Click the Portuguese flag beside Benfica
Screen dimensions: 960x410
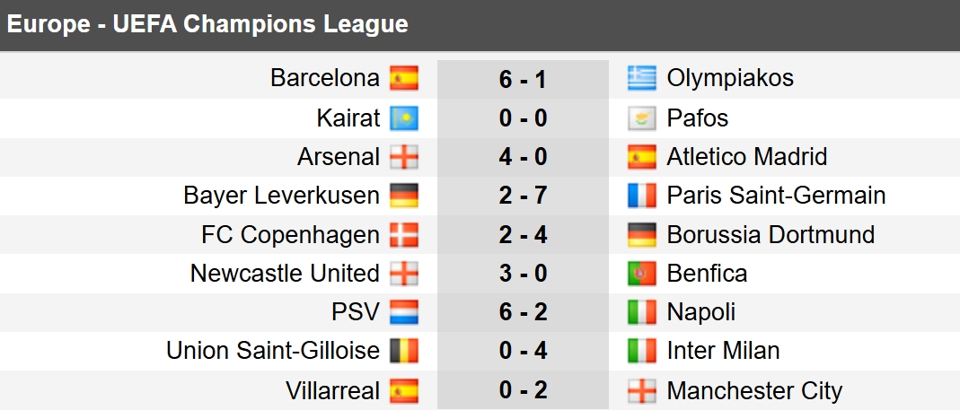pos(641,274)
